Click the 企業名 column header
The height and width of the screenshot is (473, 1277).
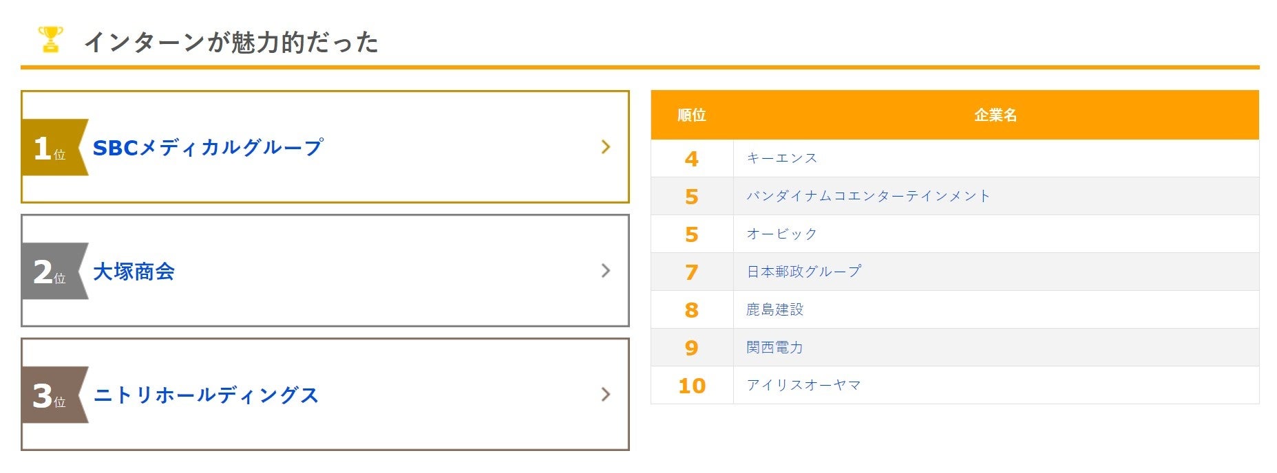(995, 115)
